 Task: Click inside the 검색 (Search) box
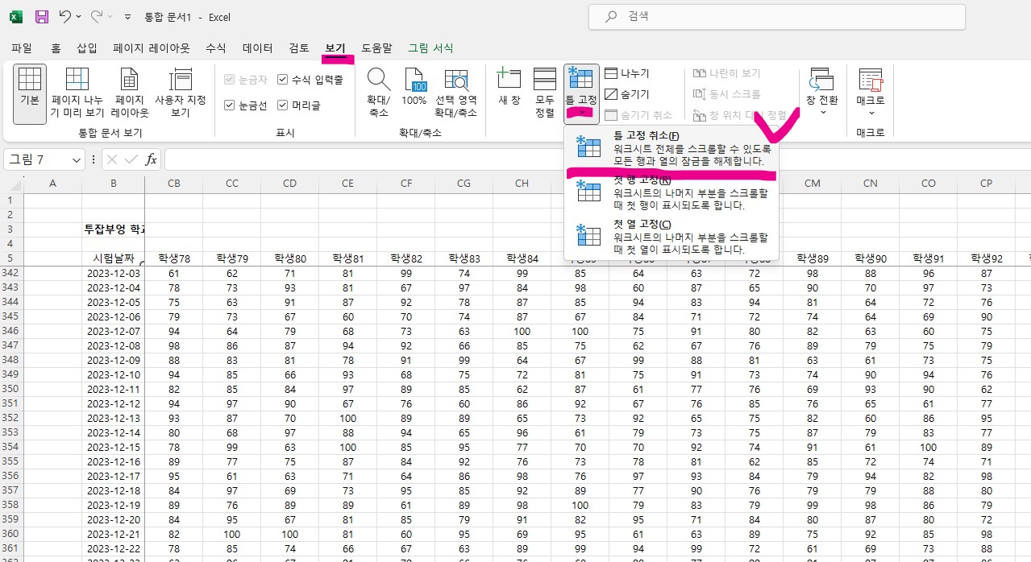click(775, 16)
